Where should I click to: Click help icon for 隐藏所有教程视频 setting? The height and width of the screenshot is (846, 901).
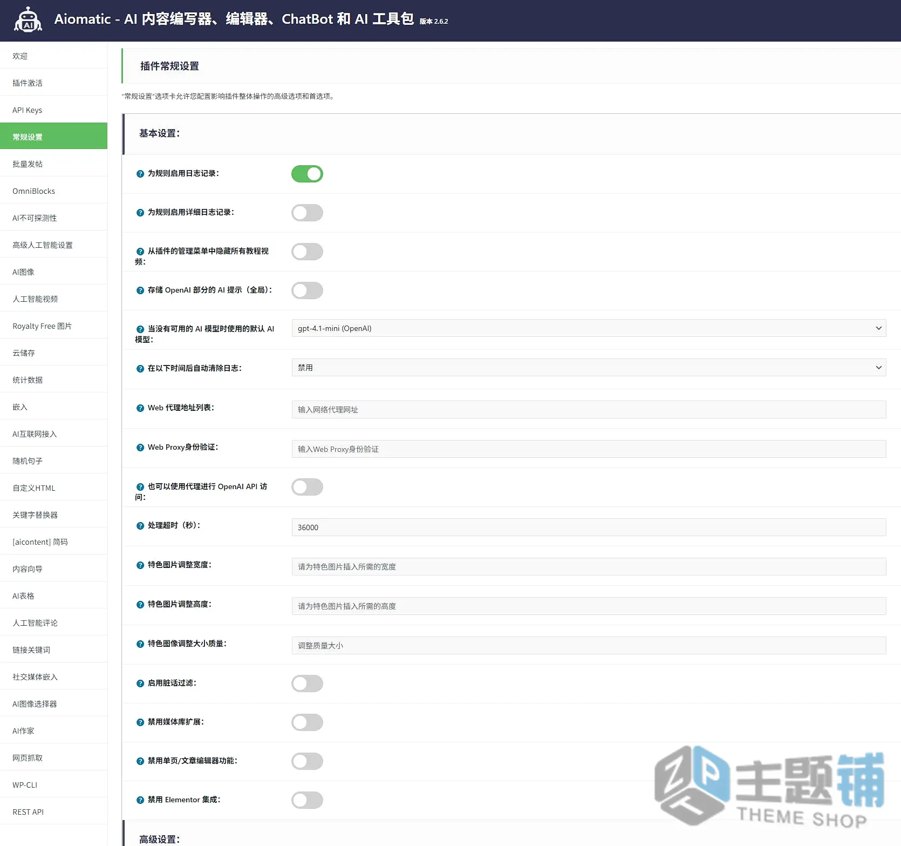(x=140, y=252)
